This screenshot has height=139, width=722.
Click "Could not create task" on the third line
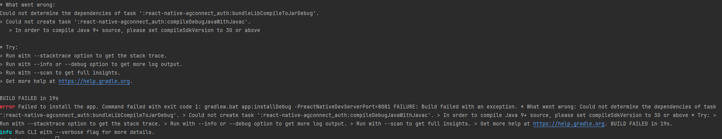pos(38,22)
